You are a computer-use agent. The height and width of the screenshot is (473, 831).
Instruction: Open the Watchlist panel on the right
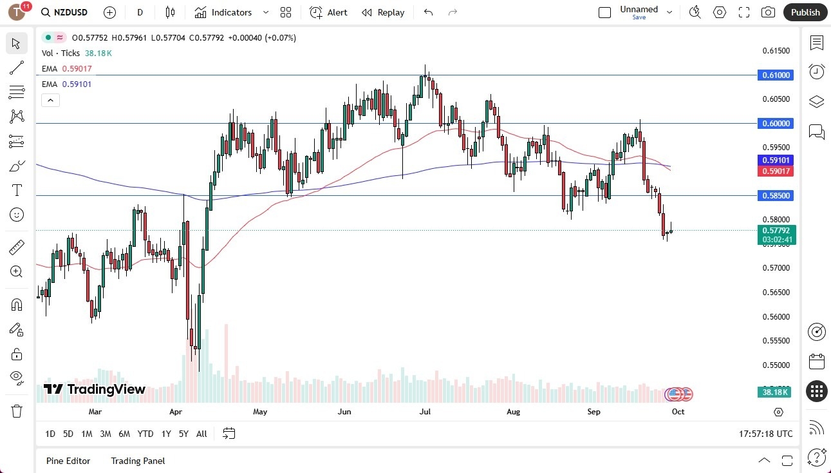click(x=817, y=43)
